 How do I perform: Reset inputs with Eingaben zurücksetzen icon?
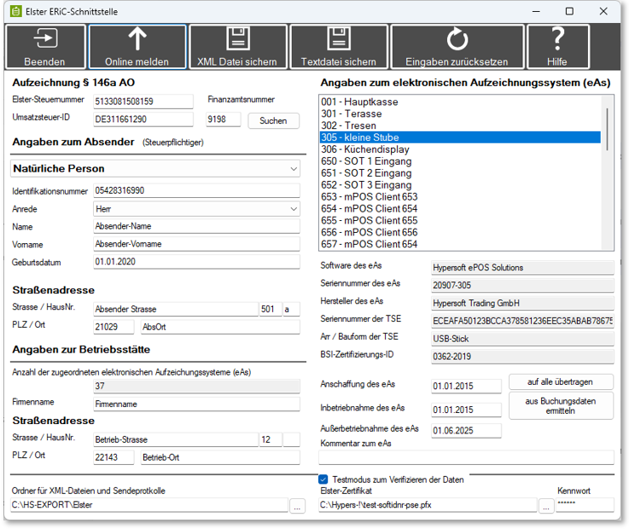457,39
